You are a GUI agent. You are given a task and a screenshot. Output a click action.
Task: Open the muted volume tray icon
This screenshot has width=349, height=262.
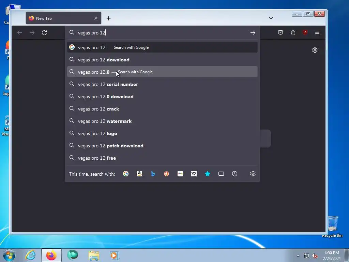point(315,256)
